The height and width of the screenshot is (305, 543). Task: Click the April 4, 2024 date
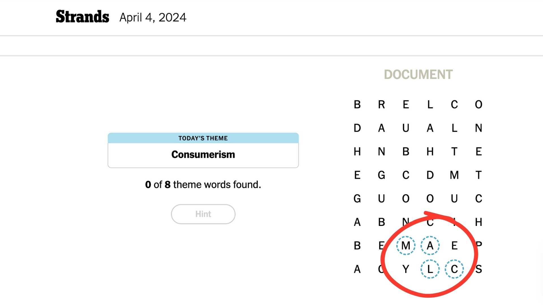(153, 18)
